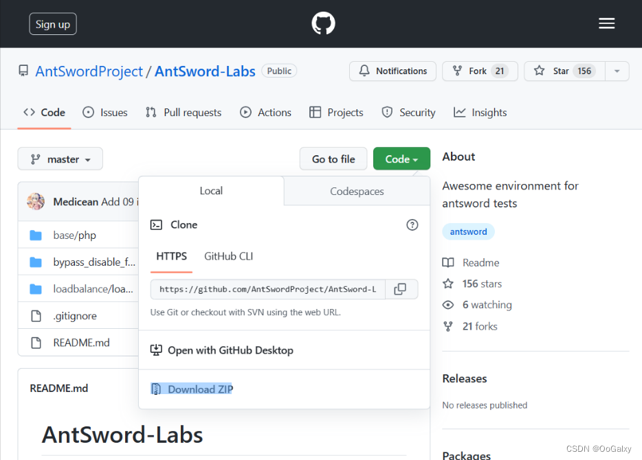Open the 21 forks link
642x460 pixels.
click(x=480, y=326)
